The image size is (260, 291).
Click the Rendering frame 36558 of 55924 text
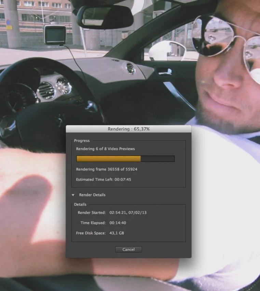coord(107,169)
